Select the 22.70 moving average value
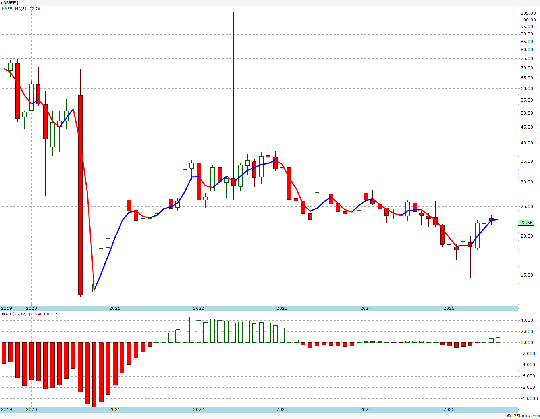The width and height of the screenshot is (540, 419). coord(35,9)
